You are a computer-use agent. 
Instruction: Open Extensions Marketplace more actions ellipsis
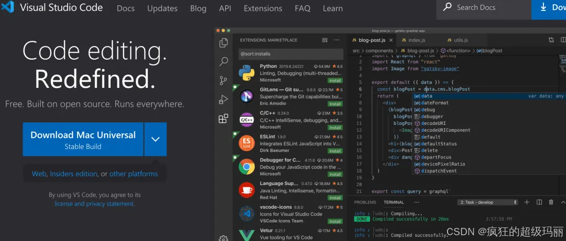336,40
